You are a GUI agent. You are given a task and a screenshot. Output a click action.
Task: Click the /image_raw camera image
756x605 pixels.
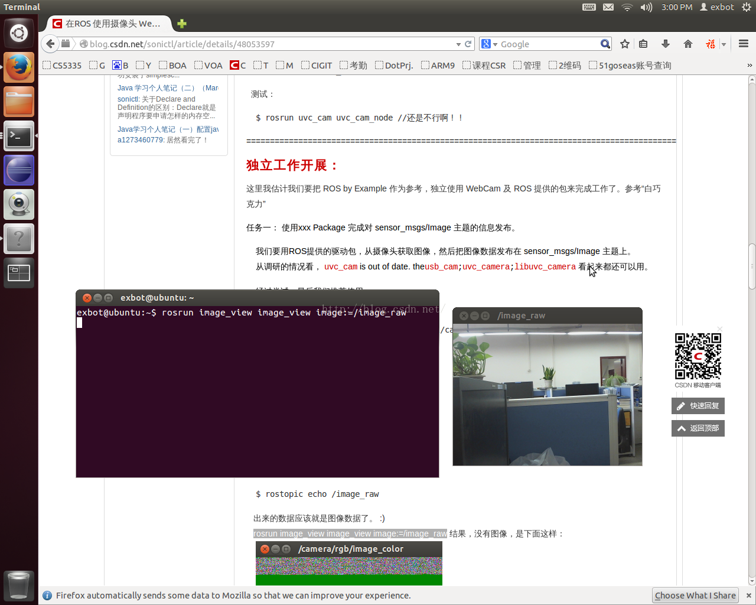tap(548, 395)
